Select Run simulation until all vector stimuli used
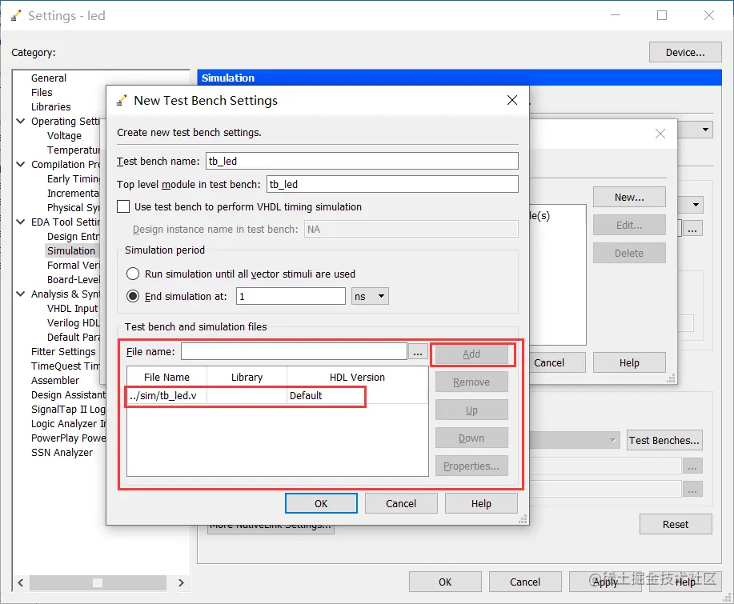This screenshot has width=734, height=604. [133, 274]
